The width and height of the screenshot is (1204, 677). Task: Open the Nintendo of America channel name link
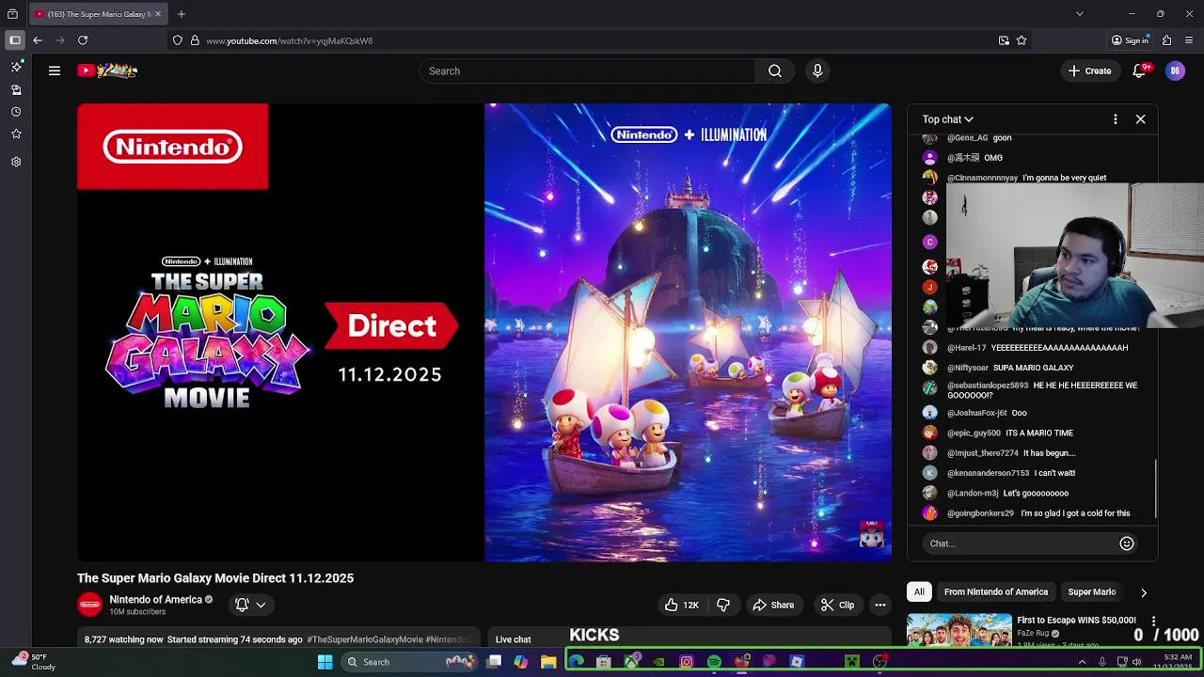click(x=156, y=599)
